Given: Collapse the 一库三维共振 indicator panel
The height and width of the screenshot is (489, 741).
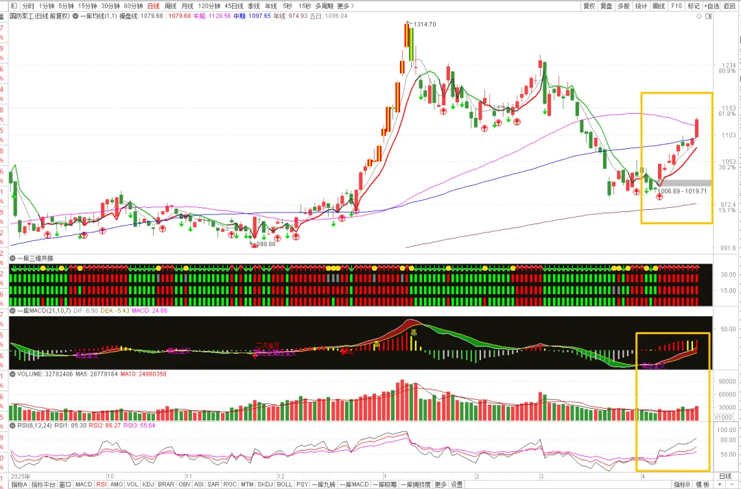Looking at the screenshot, I should [x=13, y=259].
